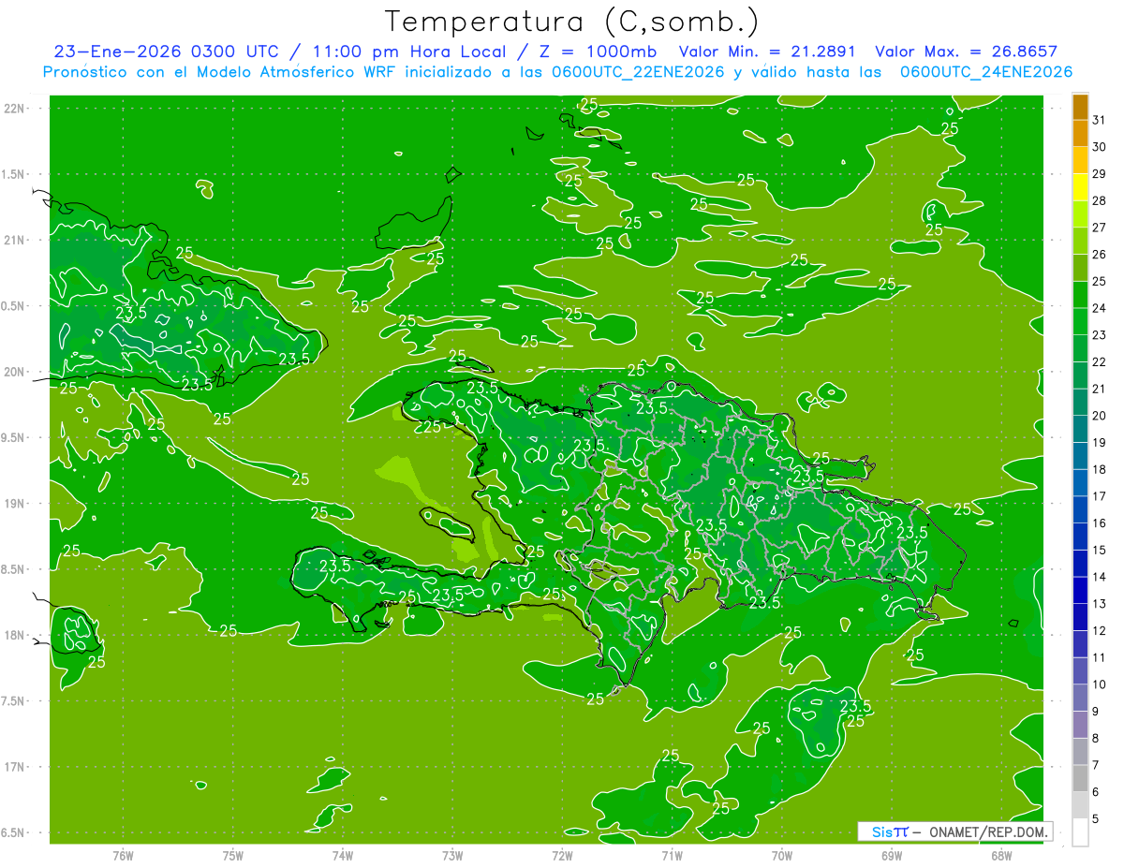Select the gray swatch between 6 and 7

pyautogui.click(x=1080, y=779)
